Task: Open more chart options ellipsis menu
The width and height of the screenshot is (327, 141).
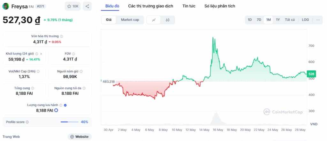Action: tap(318, 20)
